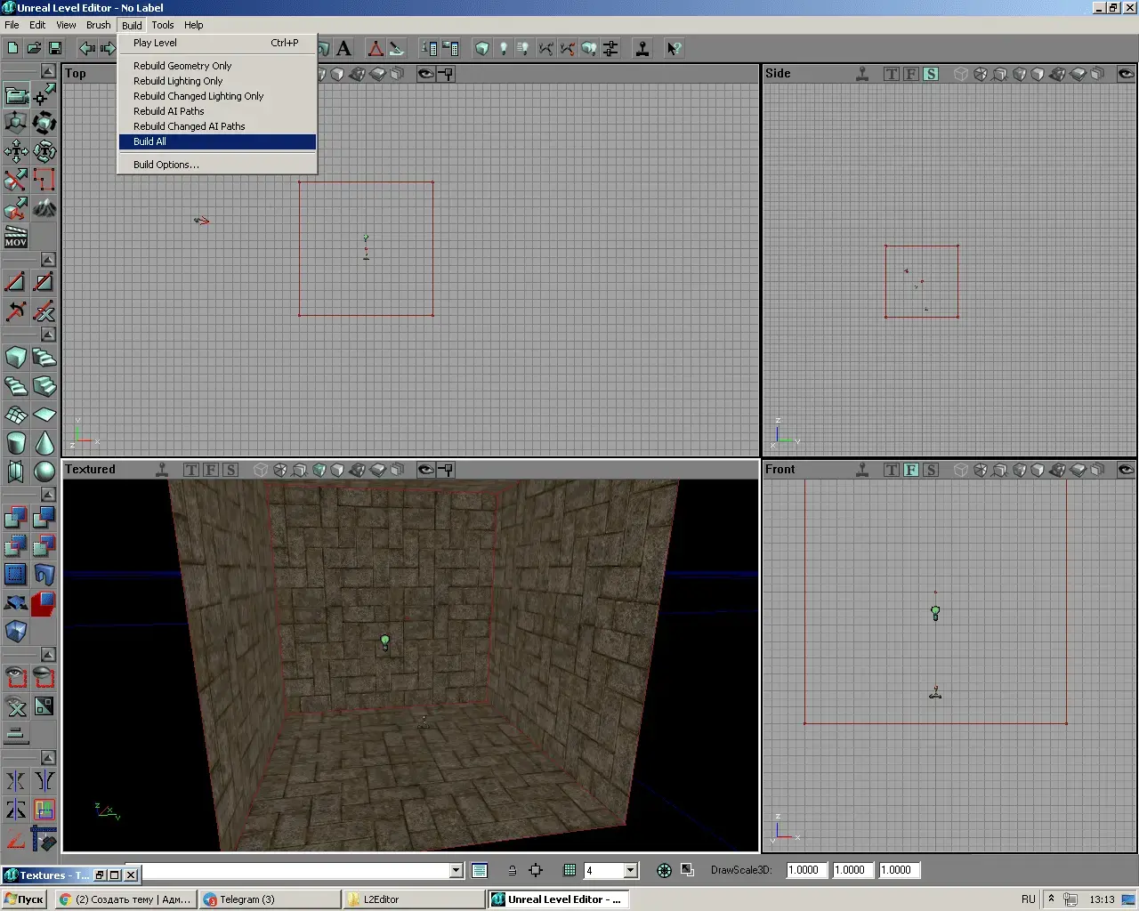Toggle realtime preview eye in Textured viewport
The image size is (1139, 911).
[x=426, y=469]
